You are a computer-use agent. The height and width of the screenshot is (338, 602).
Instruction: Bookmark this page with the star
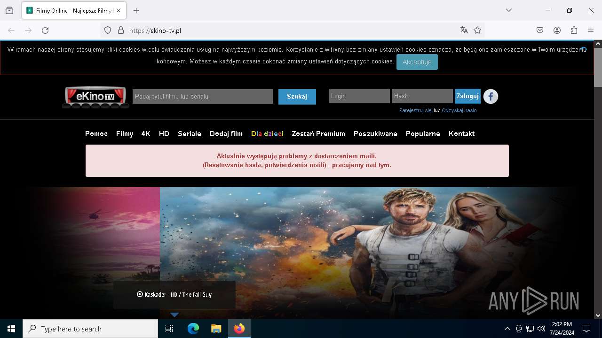[x=477, y=30]
